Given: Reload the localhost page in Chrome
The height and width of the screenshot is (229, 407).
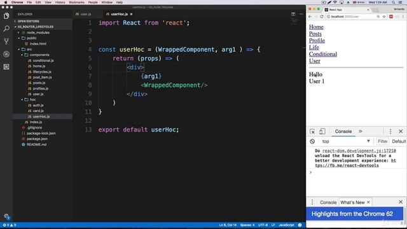Looking at the screenshot, I should [x=322, y=17].
